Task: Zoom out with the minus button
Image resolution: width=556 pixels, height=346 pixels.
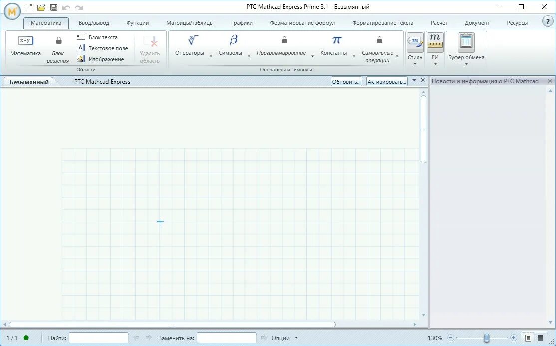Action: (x=451, y=338)
